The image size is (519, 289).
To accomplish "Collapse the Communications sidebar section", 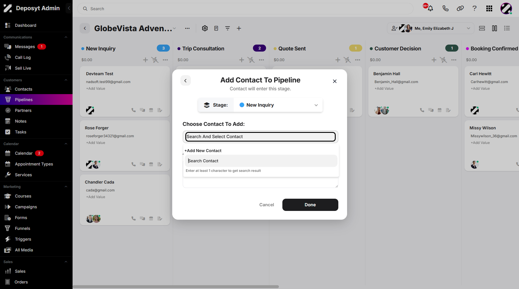I will pos(66,37).
